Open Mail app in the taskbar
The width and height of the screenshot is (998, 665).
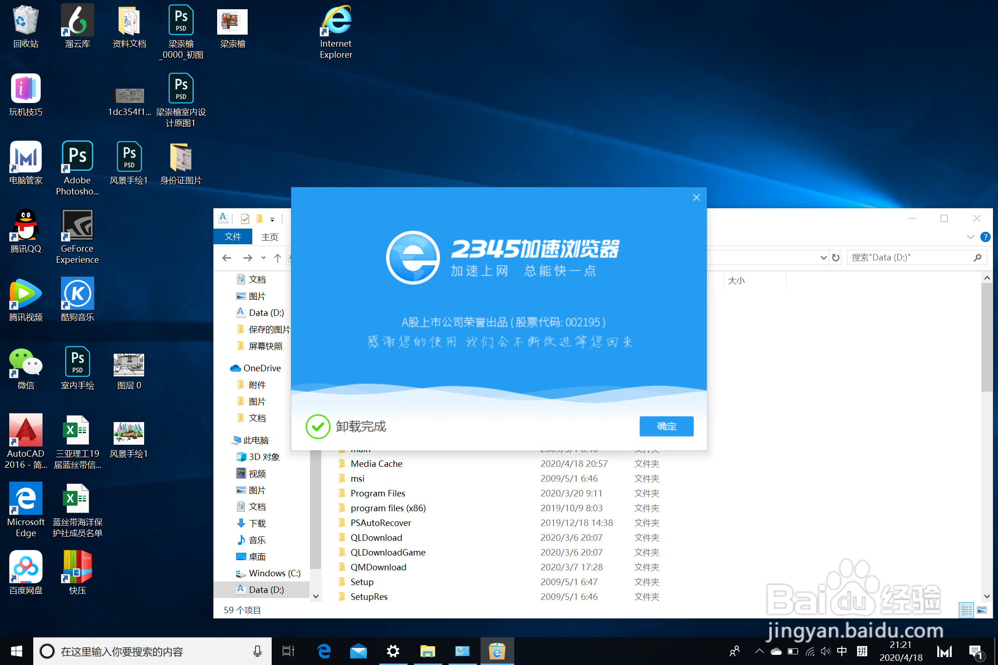pyautogui.click(x=359, y=652)
